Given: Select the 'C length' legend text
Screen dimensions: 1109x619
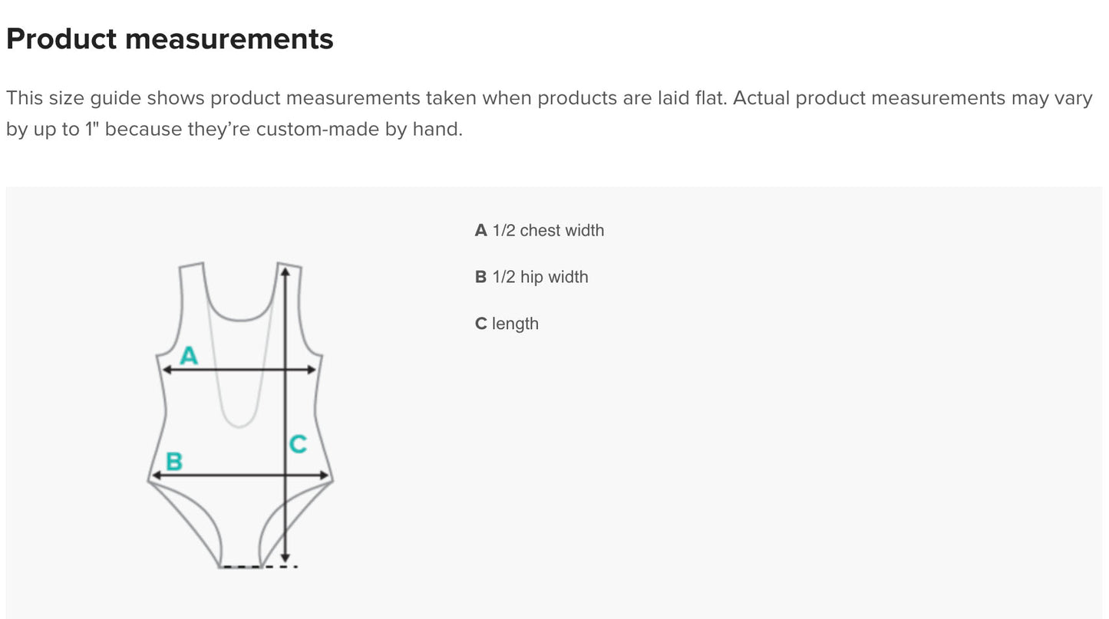Looking at the screenshot, I should click(x=507, y=324).
